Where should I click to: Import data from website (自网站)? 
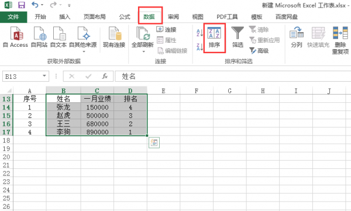39,37
